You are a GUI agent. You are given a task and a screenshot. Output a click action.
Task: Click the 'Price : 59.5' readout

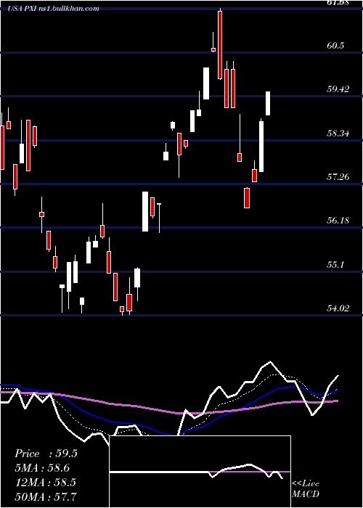46,454
